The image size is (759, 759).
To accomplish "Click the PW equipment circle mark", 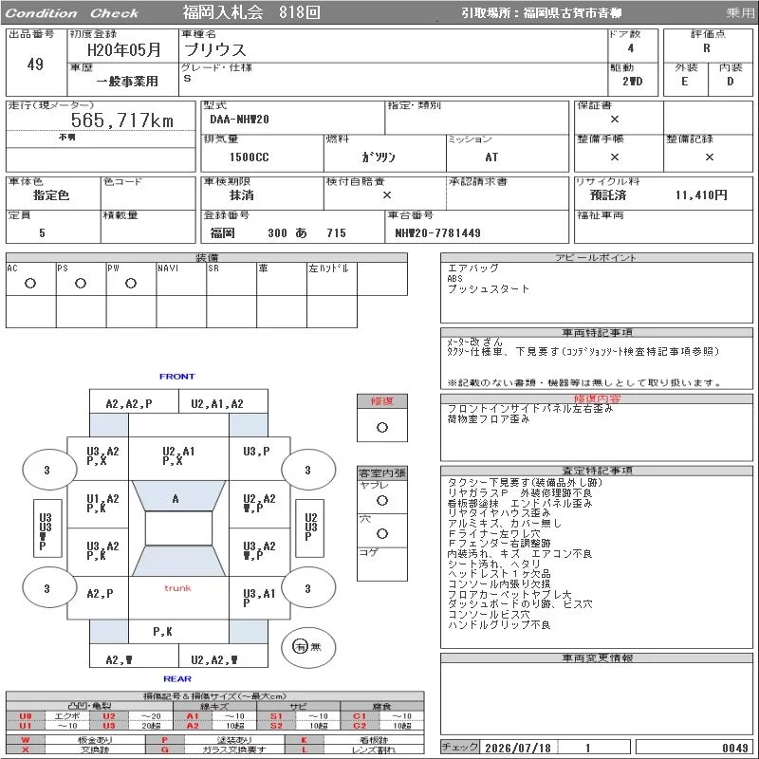I will click(131, 284).
